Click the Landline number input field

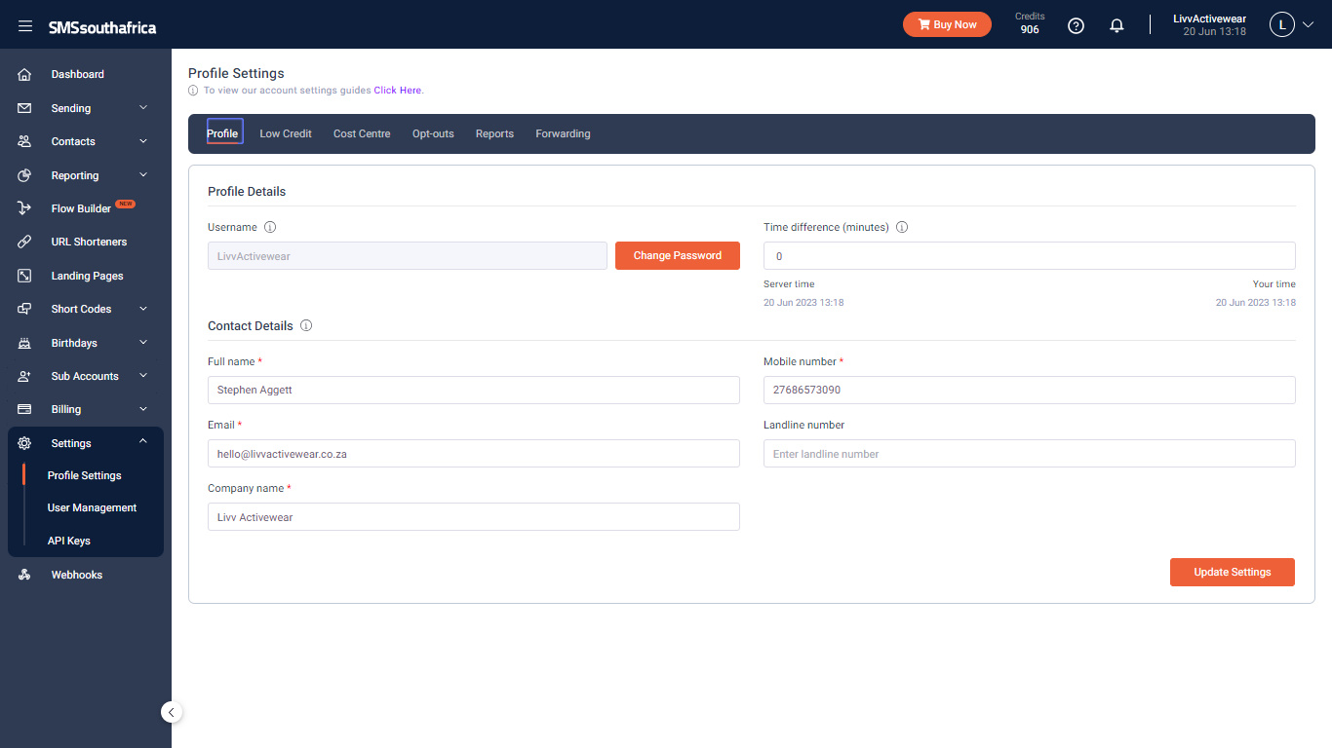point(1030,453)
